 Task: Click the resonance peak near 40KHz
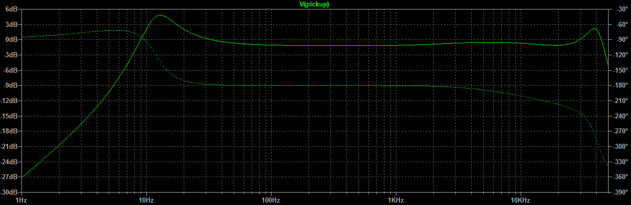595,28
